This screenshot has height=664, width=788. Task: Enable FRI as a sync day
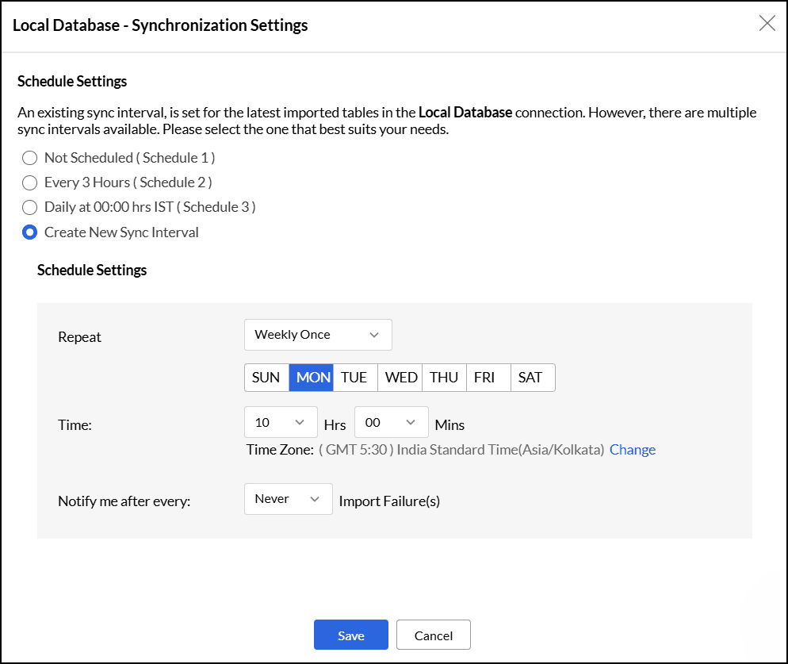click(488, 377)
